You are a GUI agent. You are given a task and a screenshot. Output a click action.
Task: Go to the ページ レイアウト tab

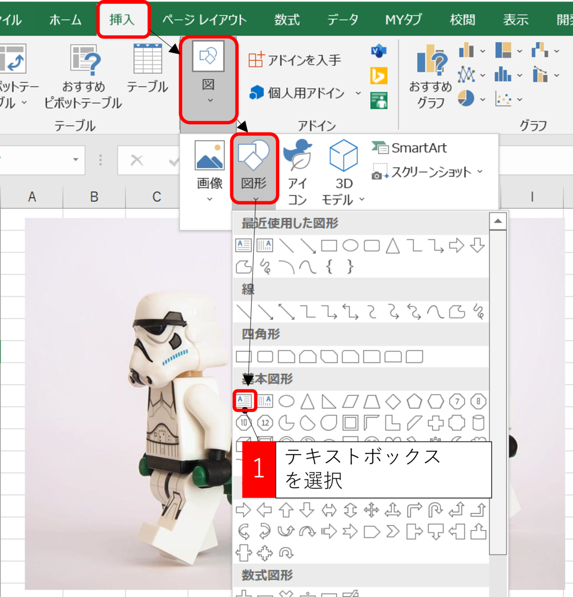[x=204, y=20]
